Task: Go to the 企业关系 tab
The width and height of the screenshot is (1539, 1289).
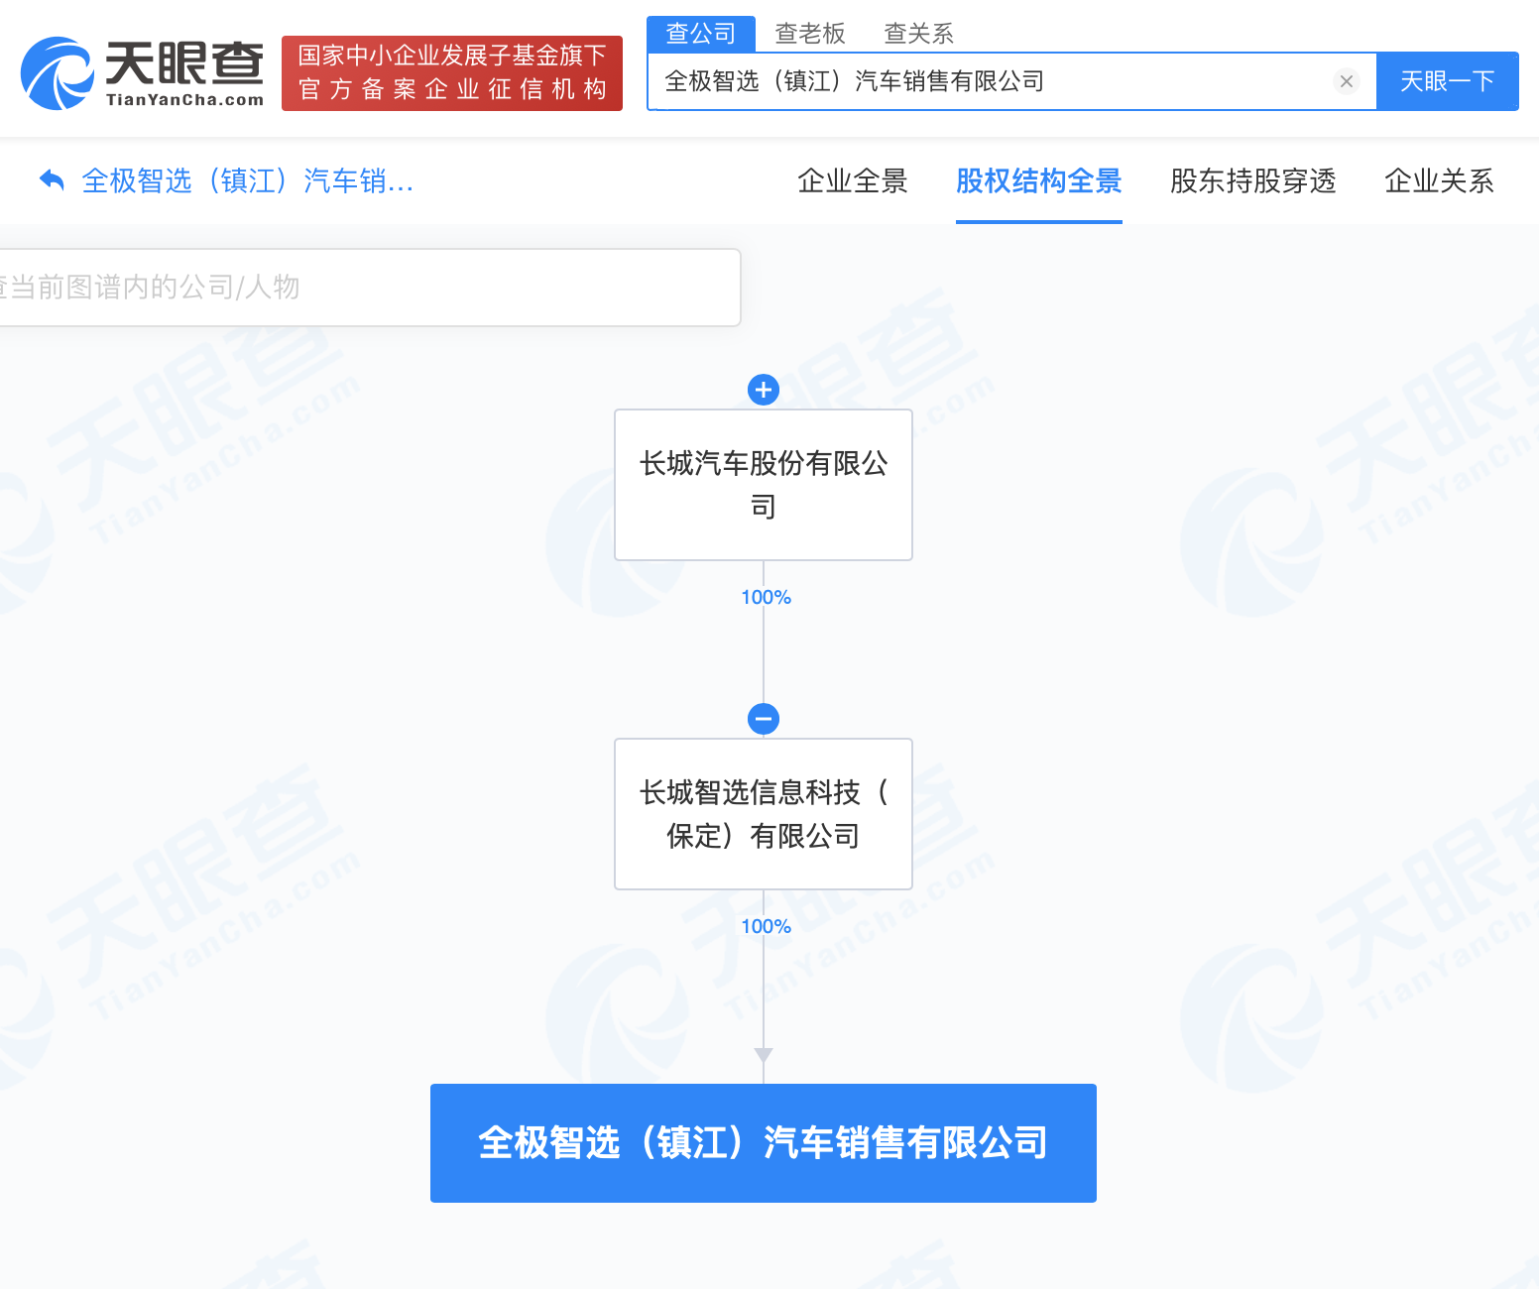Action: click(x=1440, y=180)
